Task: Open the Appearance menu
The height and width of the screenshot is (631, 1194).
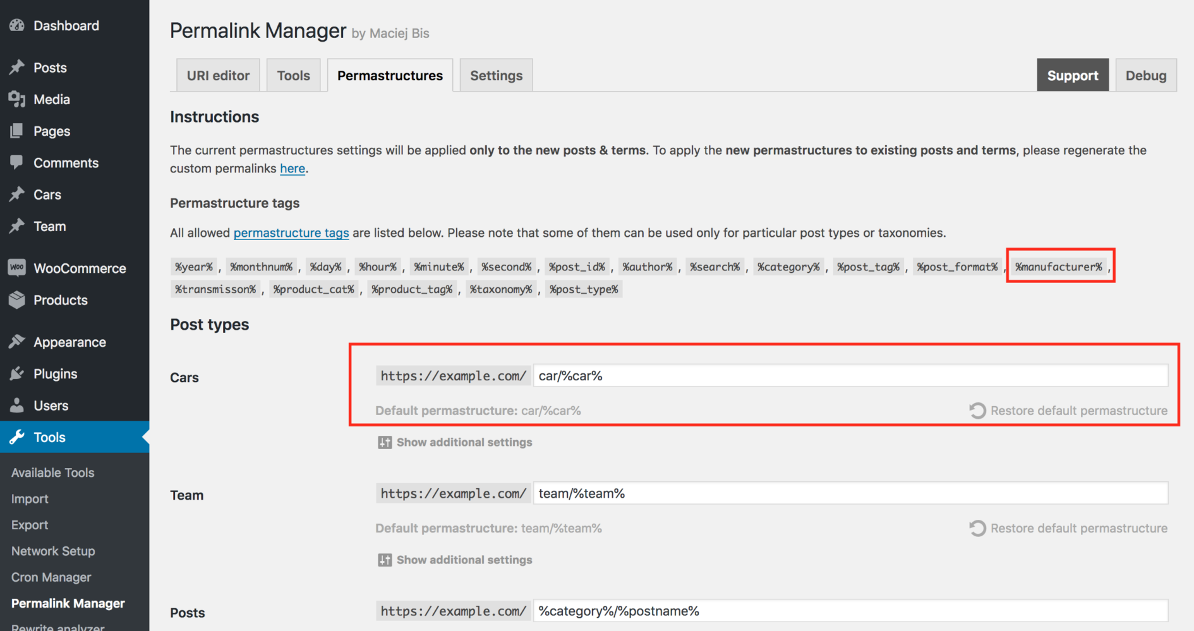Action: 69,342
